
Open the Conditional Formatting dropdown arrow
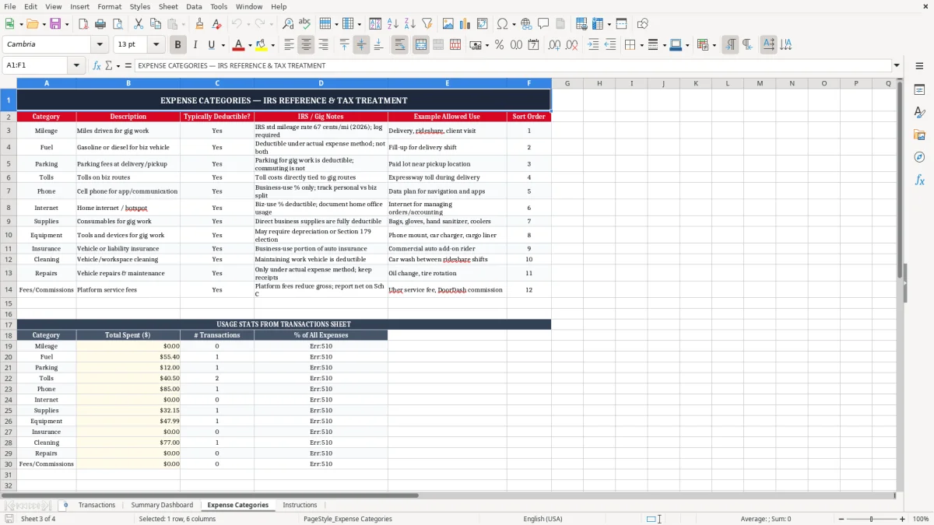click(714, 45)
